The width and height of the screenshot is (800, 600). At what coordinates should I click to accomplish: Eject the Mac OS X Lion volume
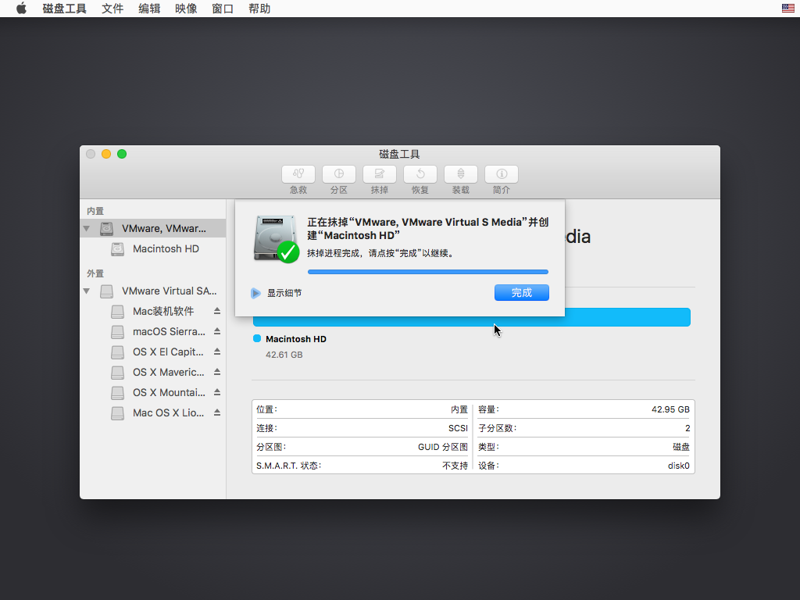click(x=217, y=412)
